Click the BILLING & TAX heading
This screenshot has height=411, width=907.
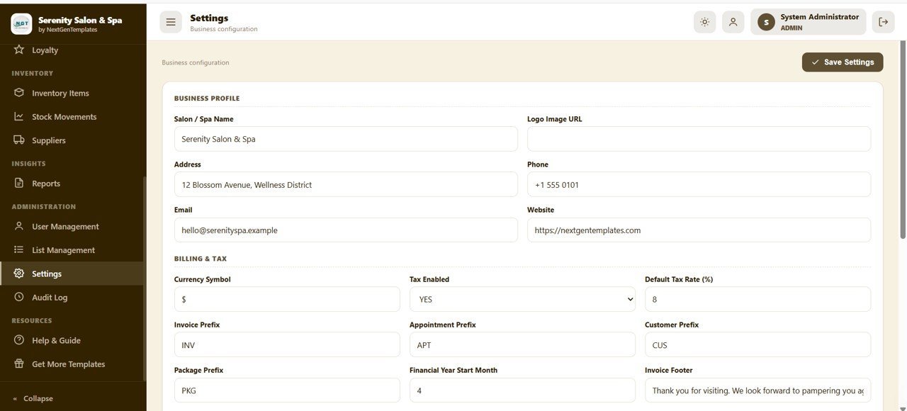(201, 259)
